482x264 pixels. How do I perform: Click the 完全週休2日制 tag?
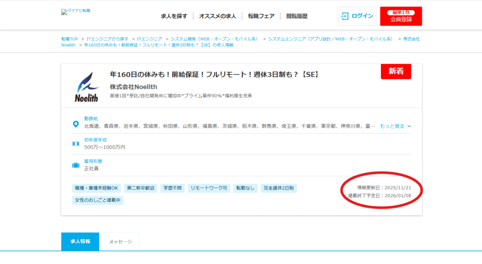coord(278,188)
